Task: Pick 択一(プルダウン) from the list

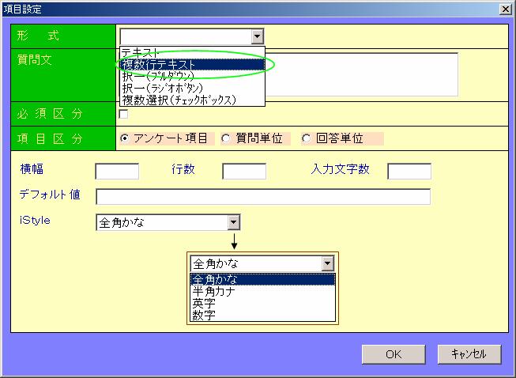Action: pyautogui.click(x=192, y=77)
